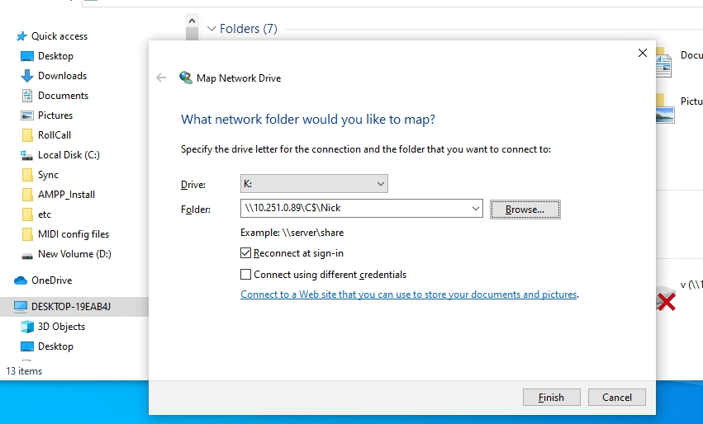The height and width of the screenshot is (424, 703).
Task: Click the Desktop icon under DESKTOP-19EAB4J
Action: [x=27, y=346]
